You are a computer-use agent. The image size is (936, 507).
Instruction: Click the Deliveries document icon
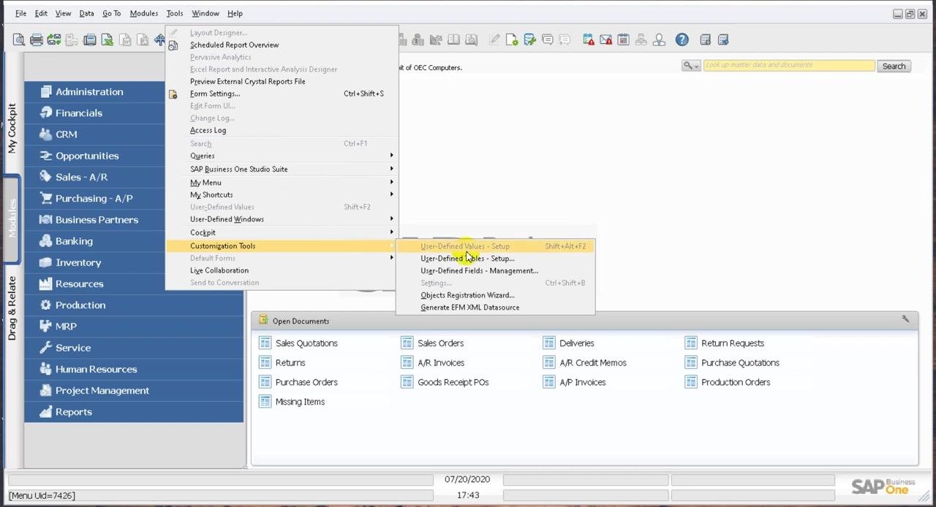coord(548,343)
